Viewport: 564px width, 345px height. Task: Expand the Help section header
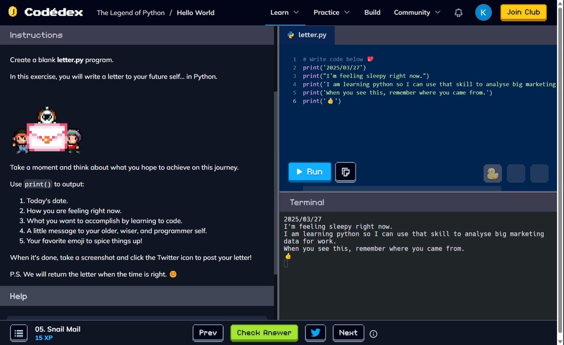pyautogui.click(x=137, y=296)
